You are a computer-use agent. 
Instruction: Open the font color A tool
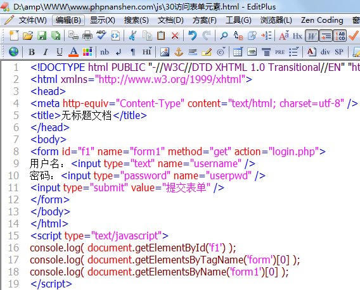click(74, 52)
